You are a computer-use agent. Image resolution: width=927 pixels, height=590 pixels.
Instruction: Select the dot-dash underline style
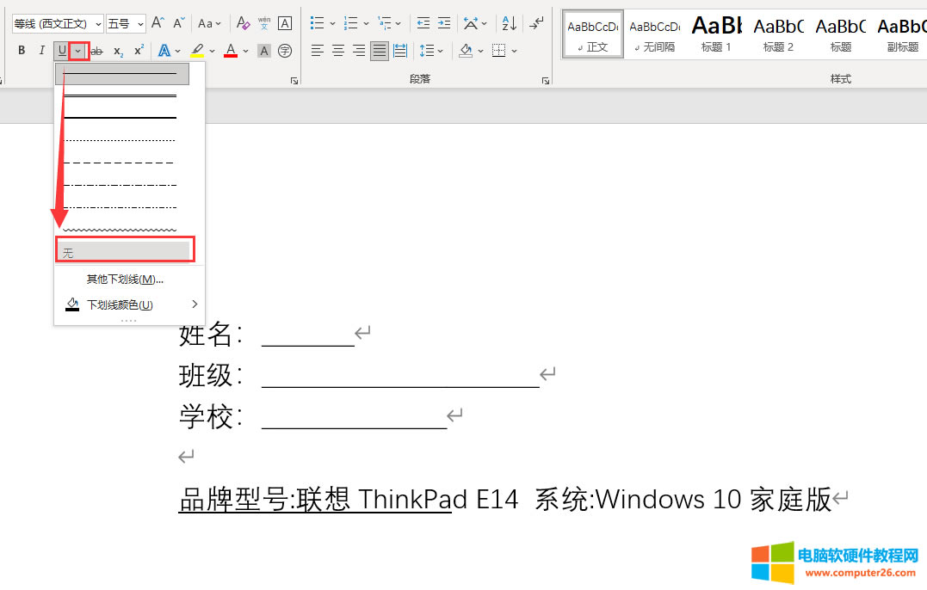pos(122,185)
